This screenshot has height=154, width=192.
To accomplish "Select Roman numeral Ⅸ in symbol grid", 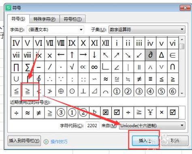I will (72, 43).
